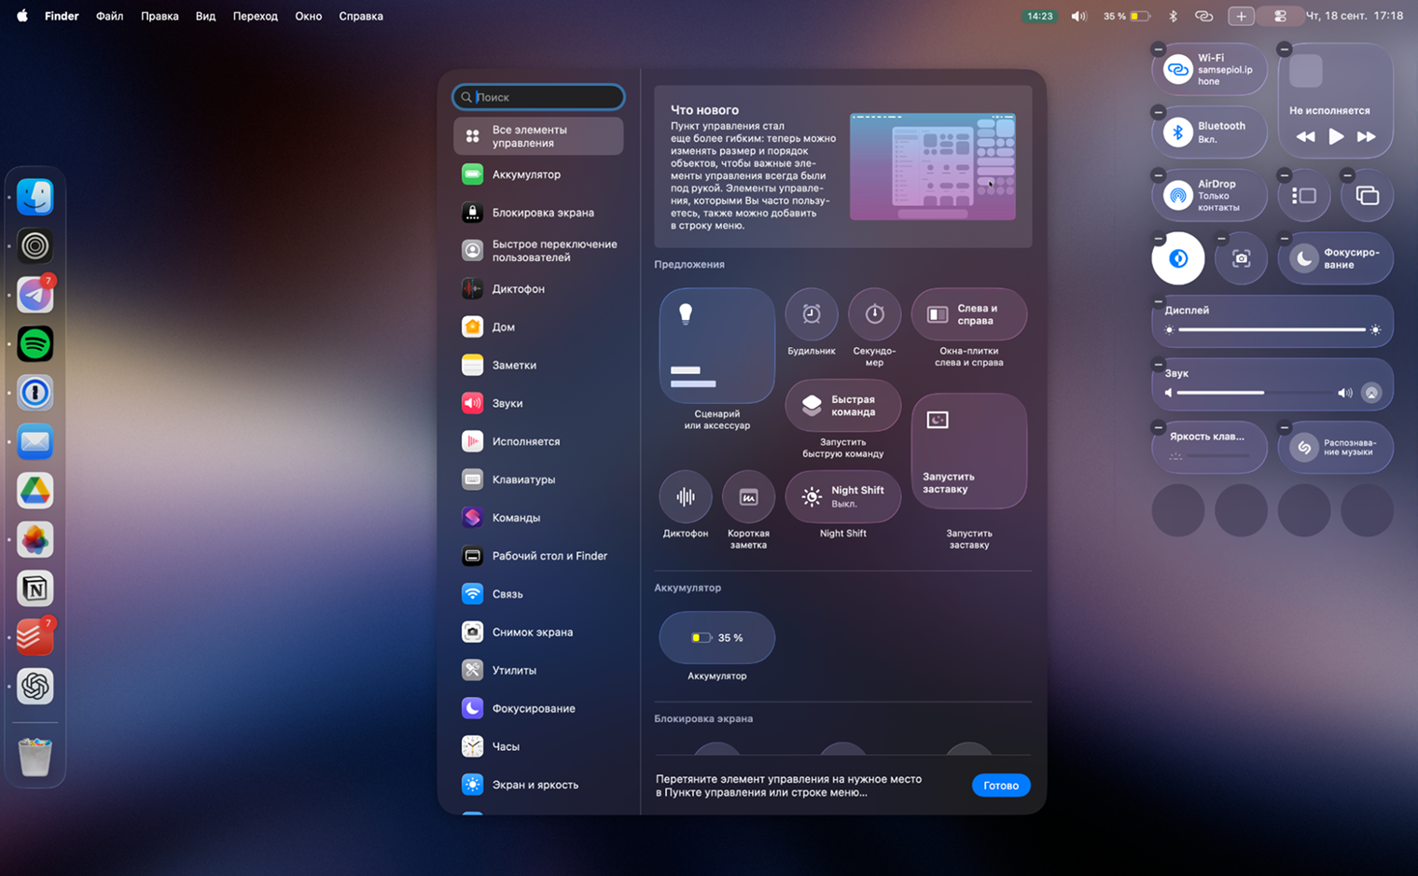Click the Night Shift sun icon
Image resolution: width=1418 pixels, height=876 pixels.
click(x=812, y=496)
